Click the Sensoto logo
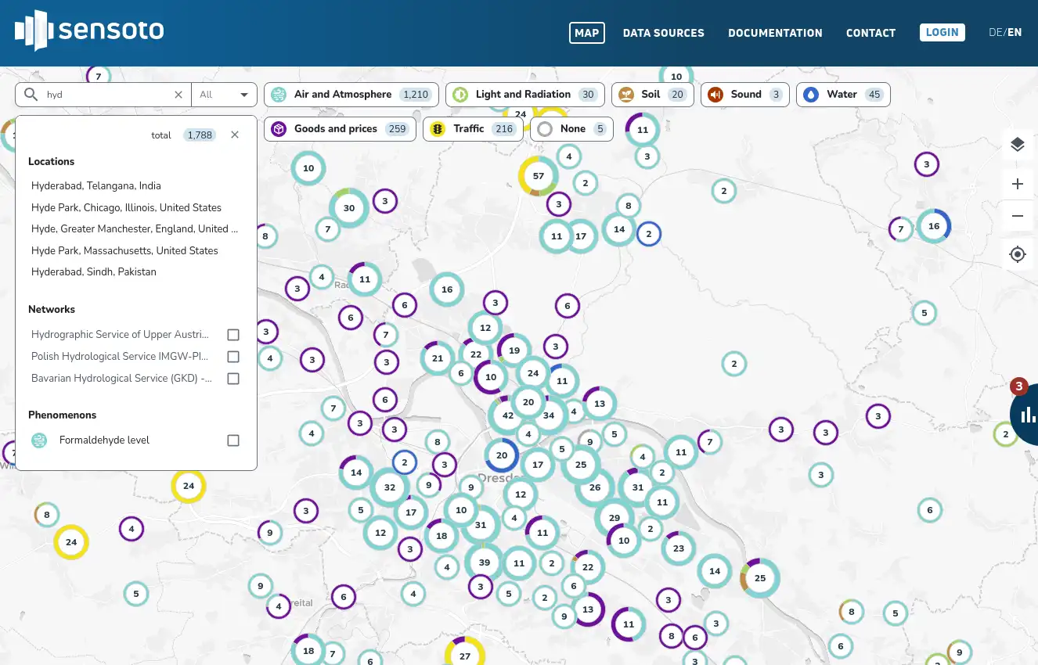The image size is (1038, 665). coord(89,31)
